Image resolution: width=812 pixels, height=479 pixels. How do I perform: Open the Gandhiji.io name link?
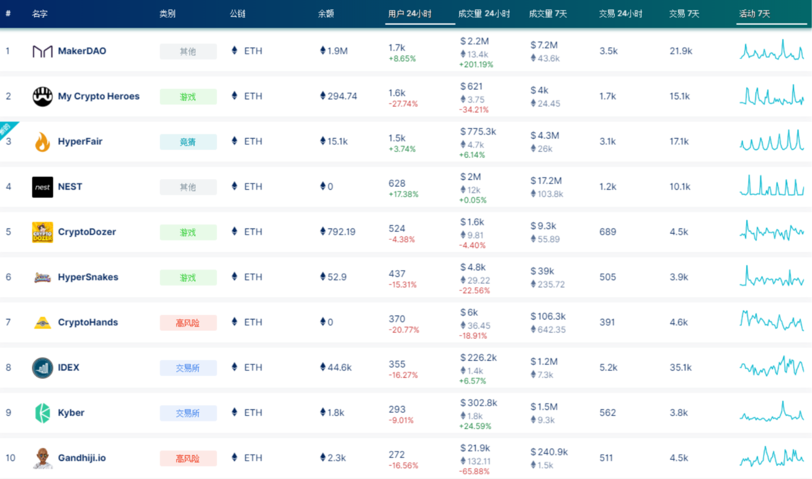82,458
